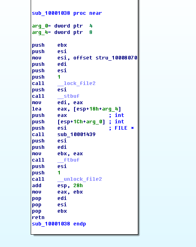
Task: Click the 'pop edi' instruction
Action: (x=49, y=198)
